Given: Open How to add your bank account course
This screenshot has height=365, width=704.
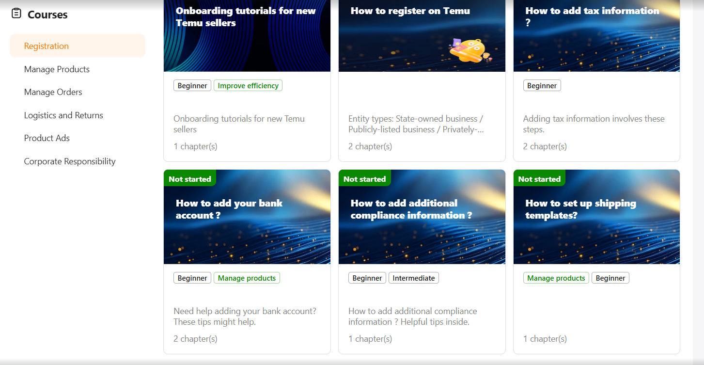Looking at the screenshot, I should click(x=247, y=262).
